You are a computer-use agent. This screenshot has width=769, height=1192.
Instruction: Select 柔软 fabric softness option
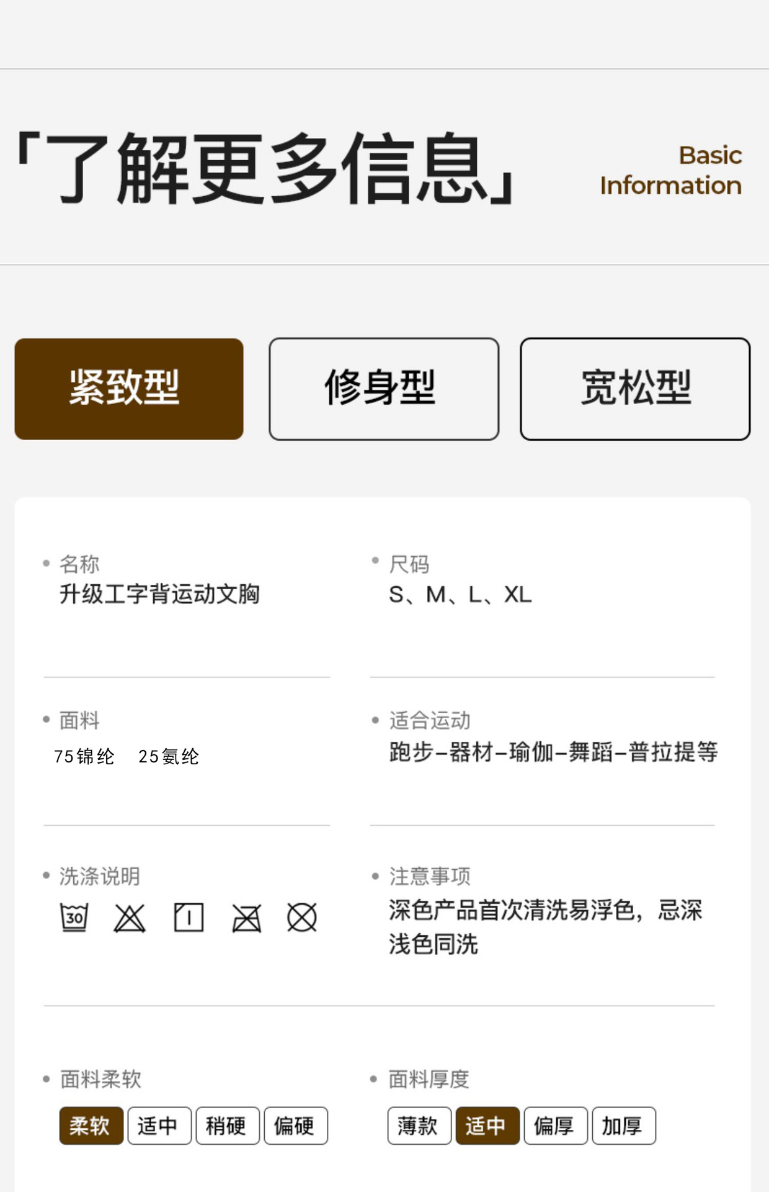tap(91, 1126)
